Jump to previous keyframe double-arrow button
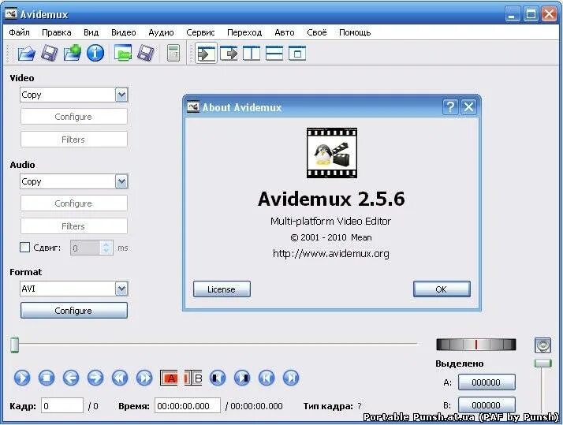Image resolution: width=563 pixels, height=425 pixels. pyautogui.click(x=120, y=378)
